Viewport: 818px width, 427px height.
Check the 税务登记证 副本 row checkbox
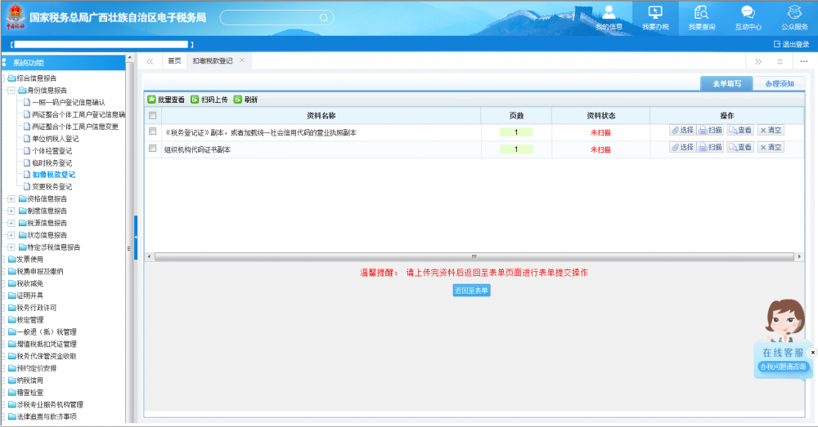click(152, 131)
